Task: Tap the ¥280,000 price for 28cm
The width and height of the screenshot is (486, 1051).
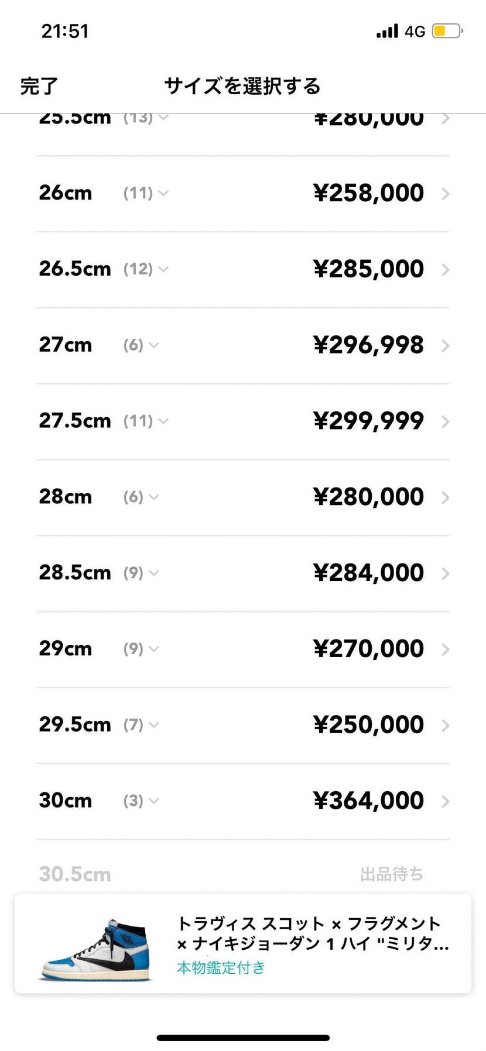Action: [368, 497]
